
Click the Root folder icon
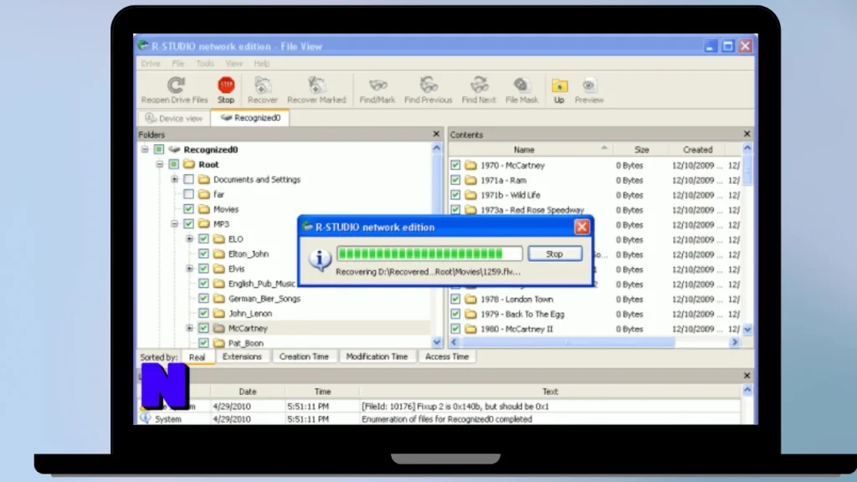pos(189,164)
